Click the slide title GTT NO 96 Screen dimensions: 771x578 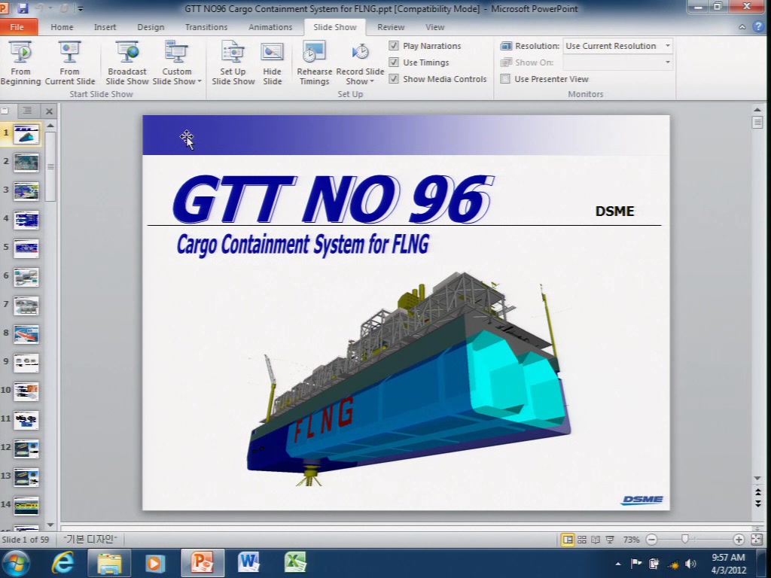(334, 199)
